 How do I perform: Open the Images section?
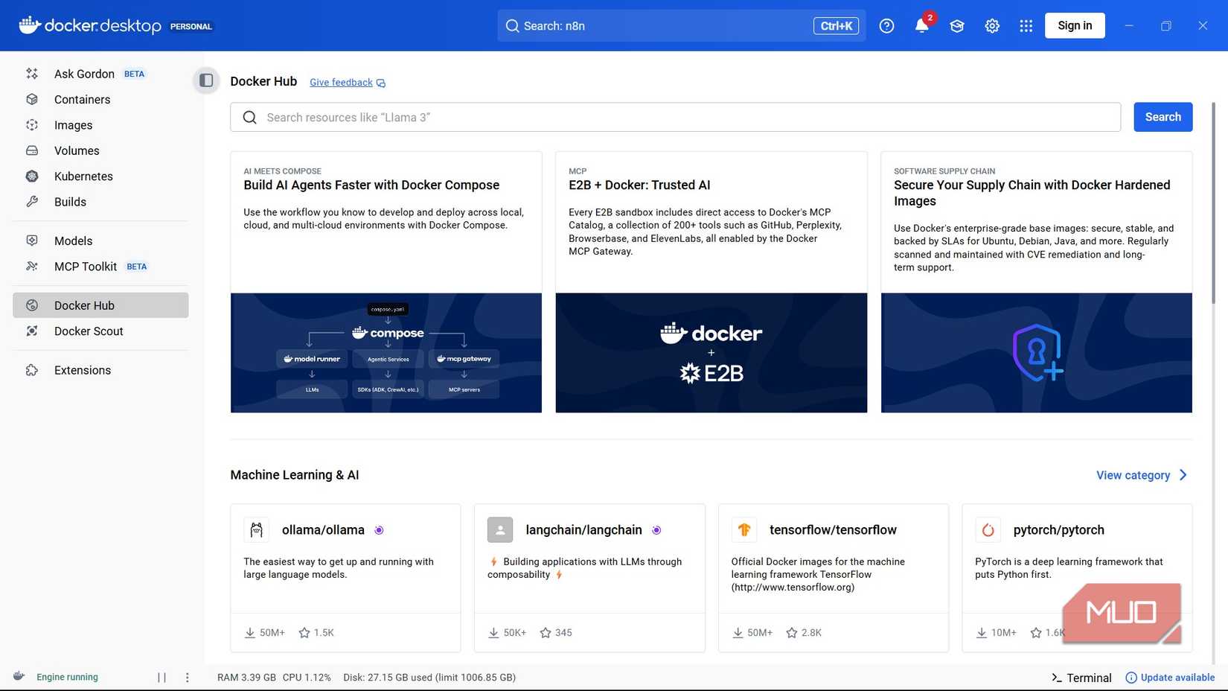pyautogui.click(x=74, y=124)
